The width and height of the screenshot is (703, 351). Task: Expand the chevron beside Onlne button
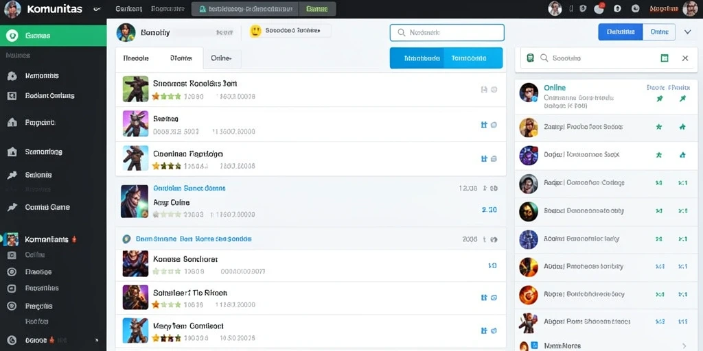pos(687,32)
